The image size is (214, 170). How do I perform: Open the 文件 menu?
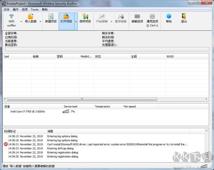(x=6, y=10)
